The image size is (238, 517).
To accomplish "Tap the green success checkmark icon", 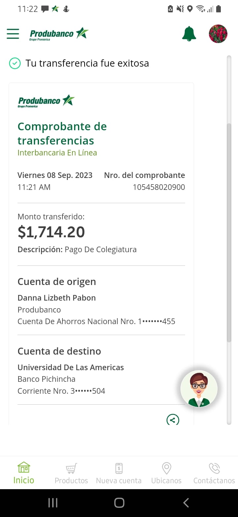I will (15, 63).
